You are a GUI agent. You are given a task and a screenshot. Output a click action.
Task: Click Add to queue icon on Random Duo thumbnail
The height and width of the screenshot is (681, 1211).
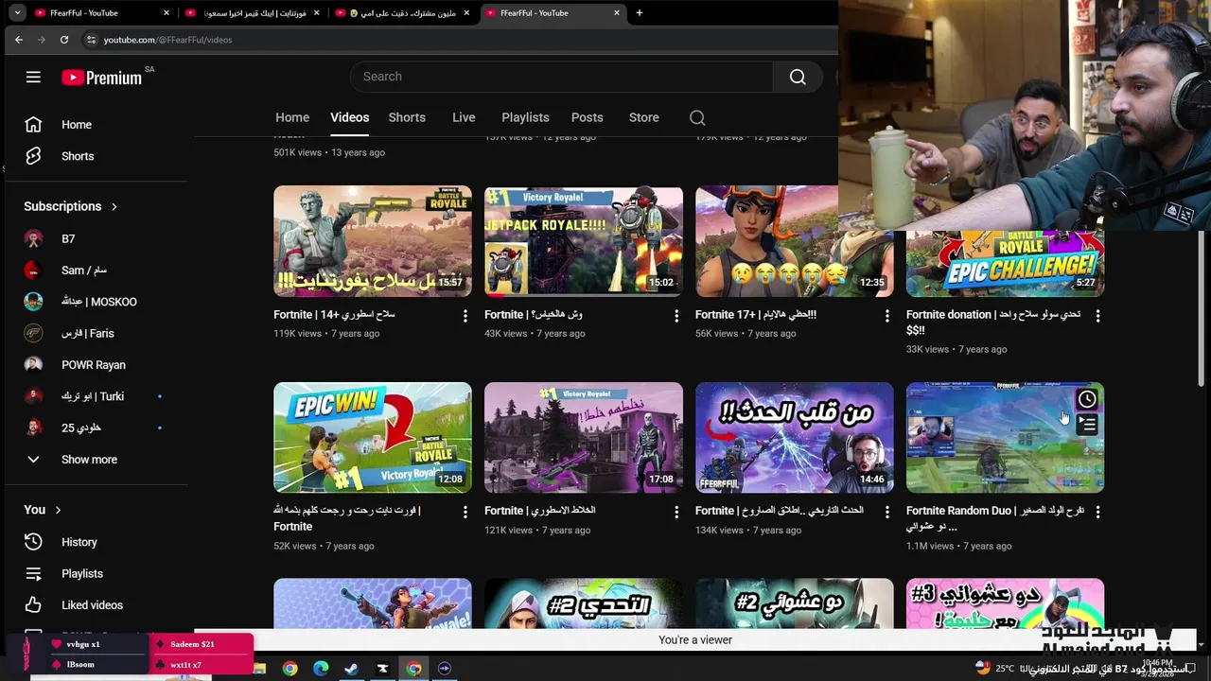(1087, 425)
